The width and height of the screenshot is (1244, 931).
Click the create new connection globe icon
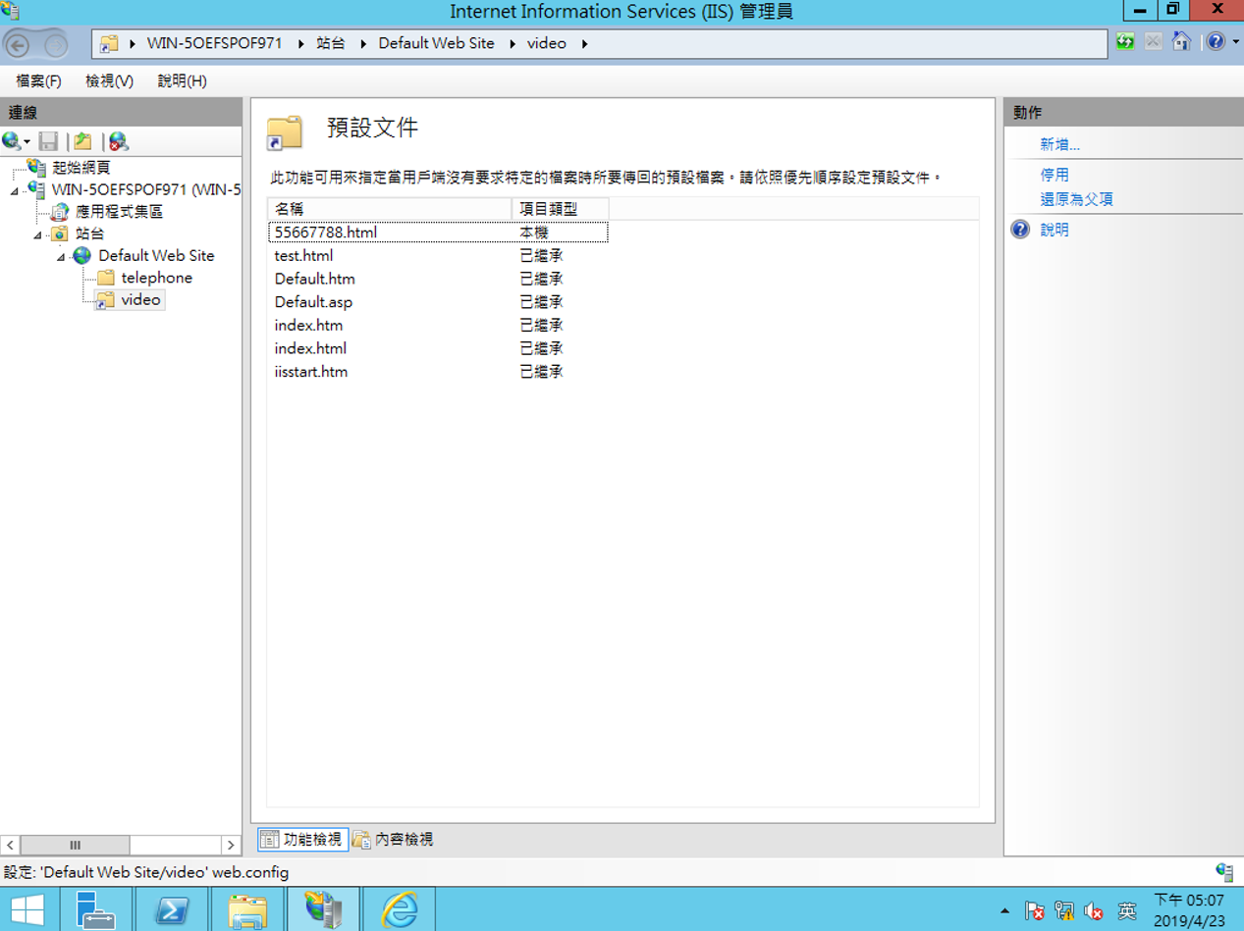click(11, 141)
